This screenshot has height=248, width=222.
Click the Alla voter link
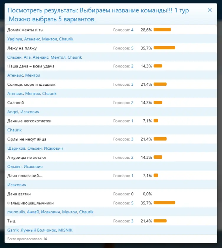click(27, 57)
